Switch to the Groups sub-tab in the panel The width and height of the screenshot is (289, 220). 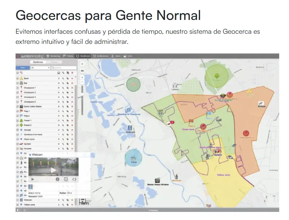click(54, 62)
